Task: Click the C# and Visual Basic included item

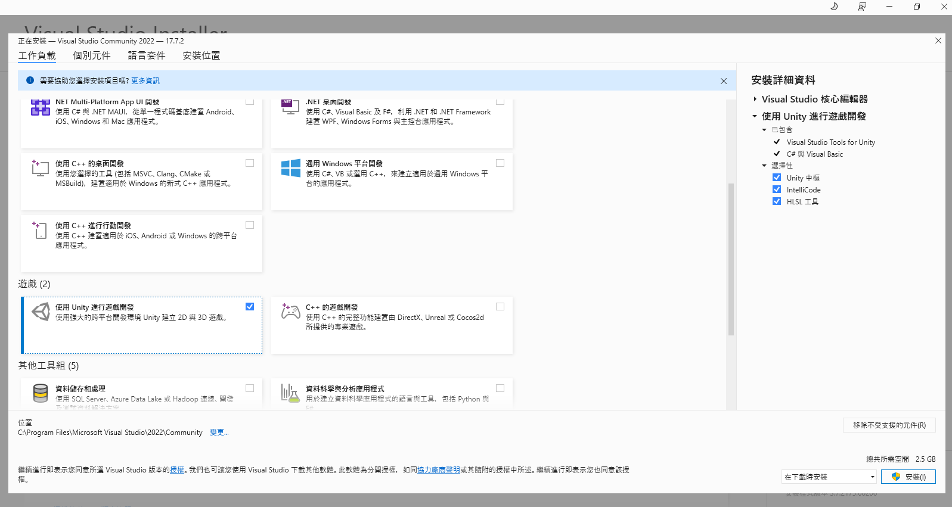Action: click(x=815, y=154)
